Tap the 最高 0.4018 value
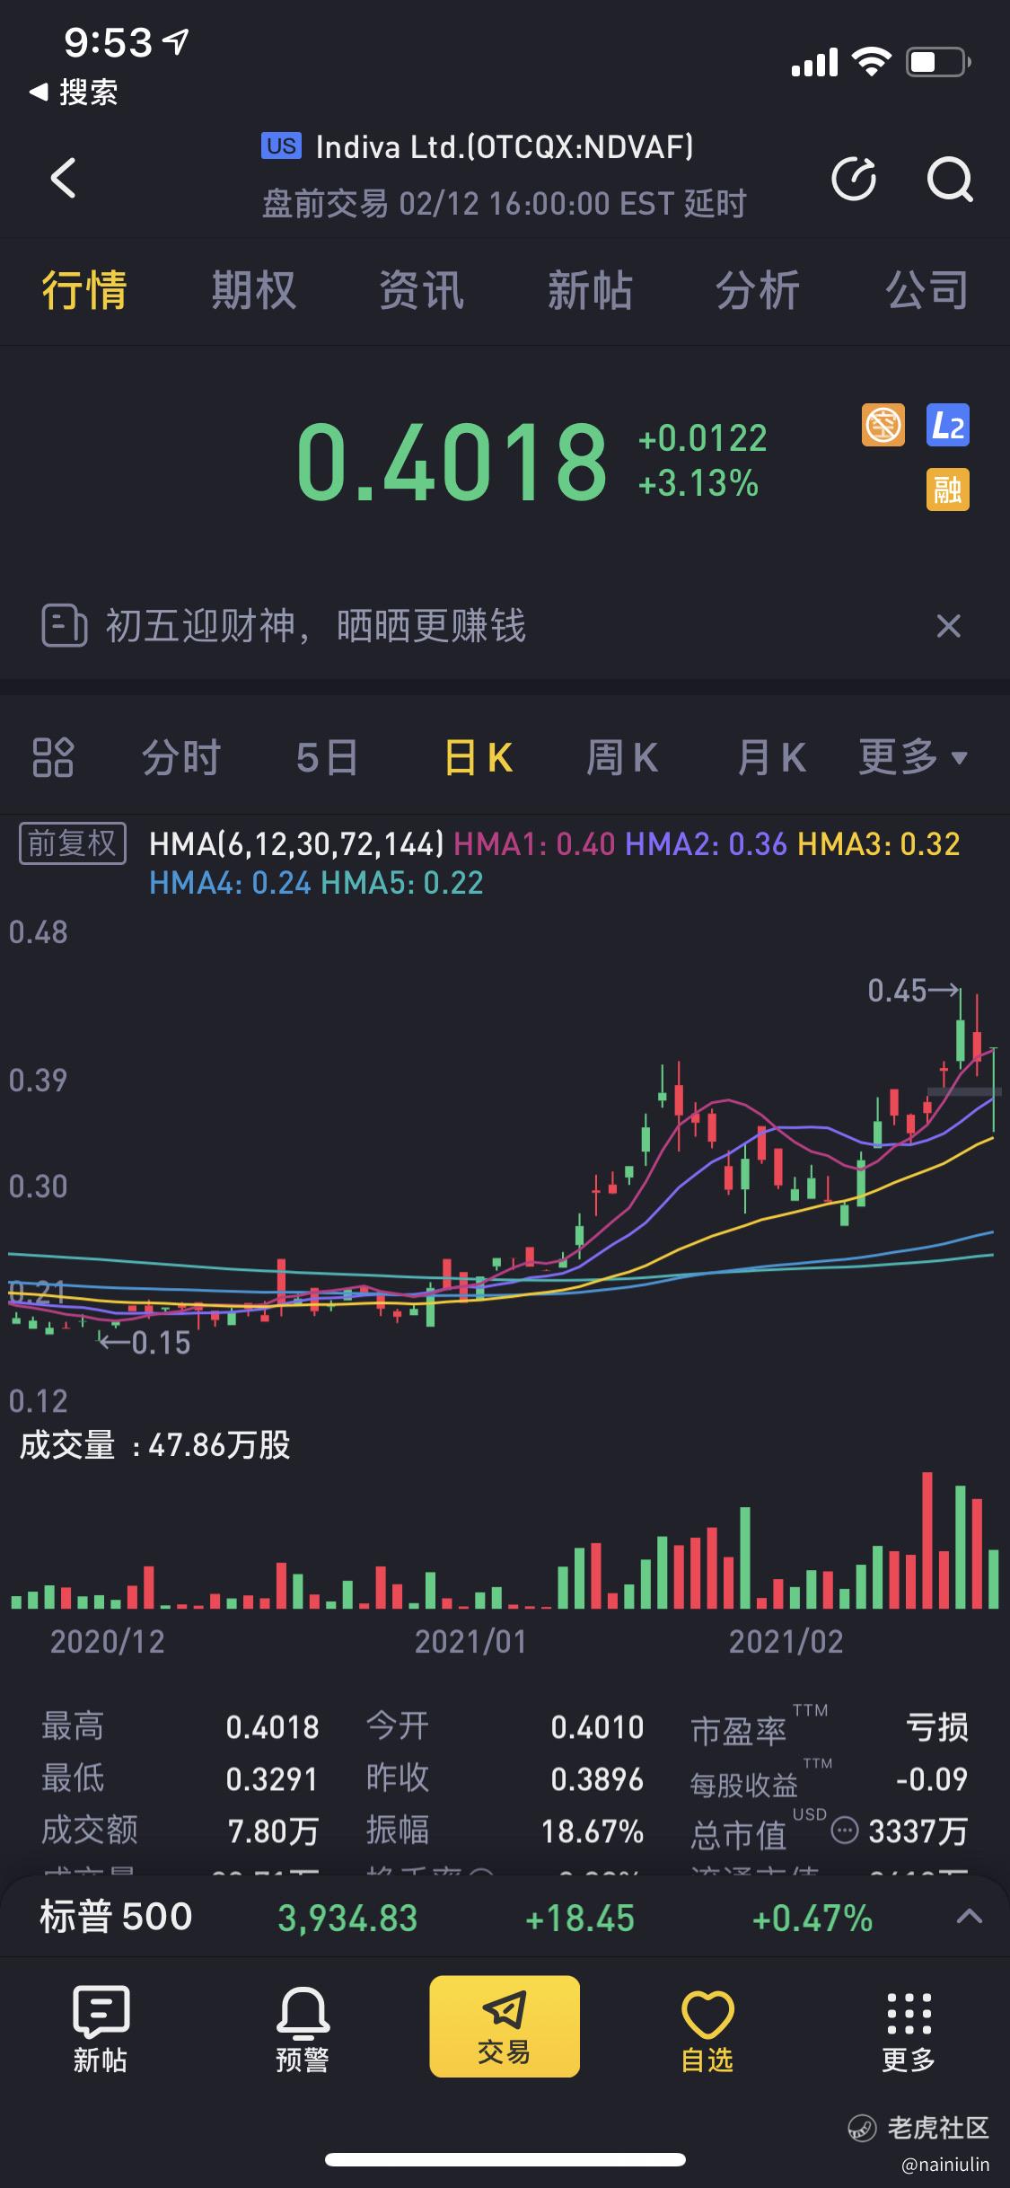Image resolution: width=1010 pixels, height=2188 pixels. tap(272, 1726)
